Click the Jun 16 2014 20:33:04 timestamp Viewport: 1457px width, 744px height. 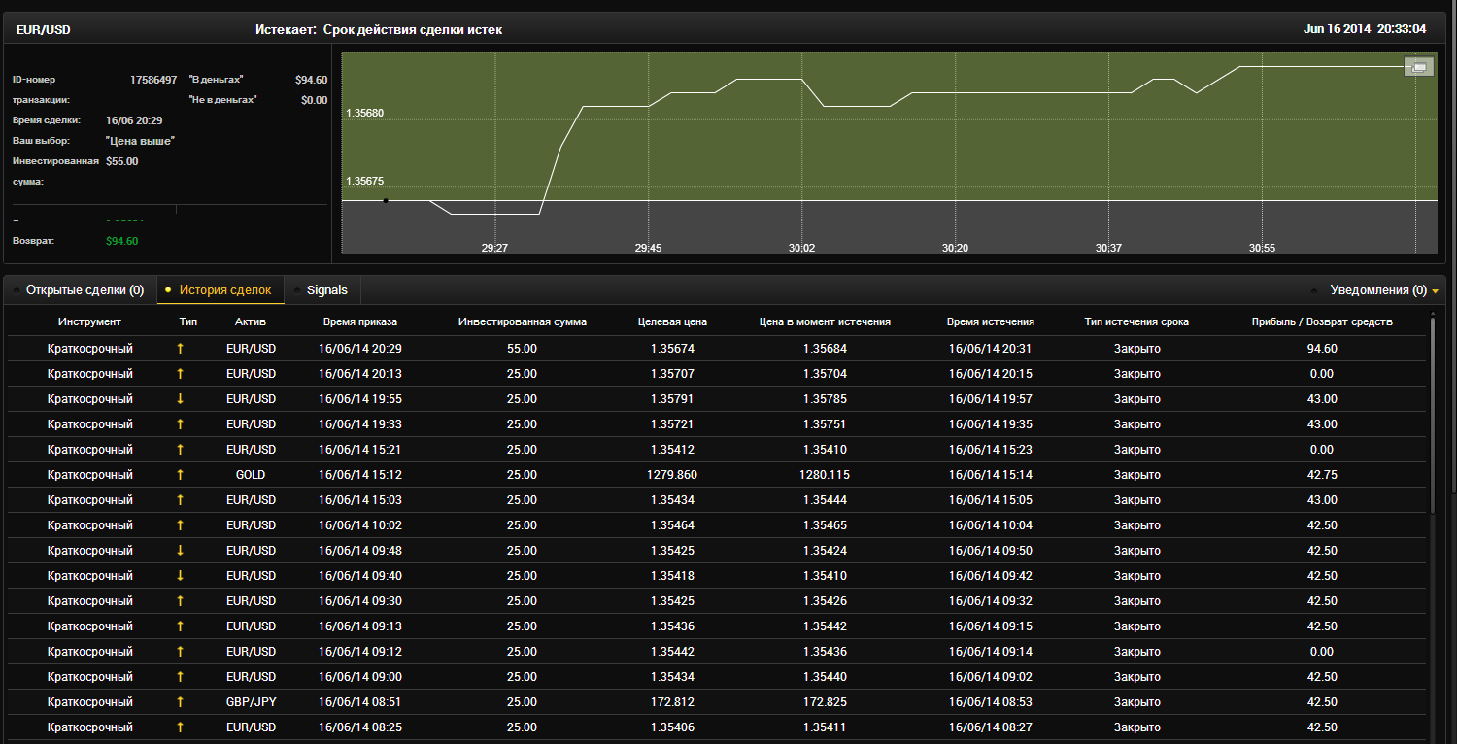(x=1365, y=29)
